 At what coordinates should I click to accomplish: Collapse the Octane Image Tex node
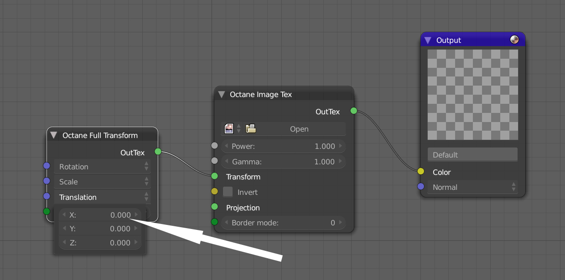222,95
